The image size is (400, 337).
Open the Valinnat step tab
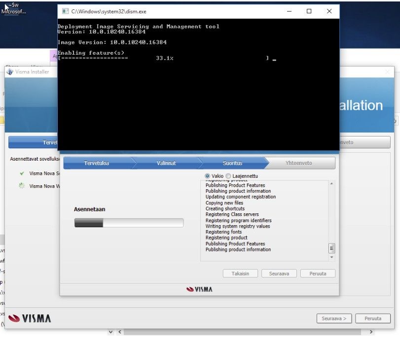point(166,163)
